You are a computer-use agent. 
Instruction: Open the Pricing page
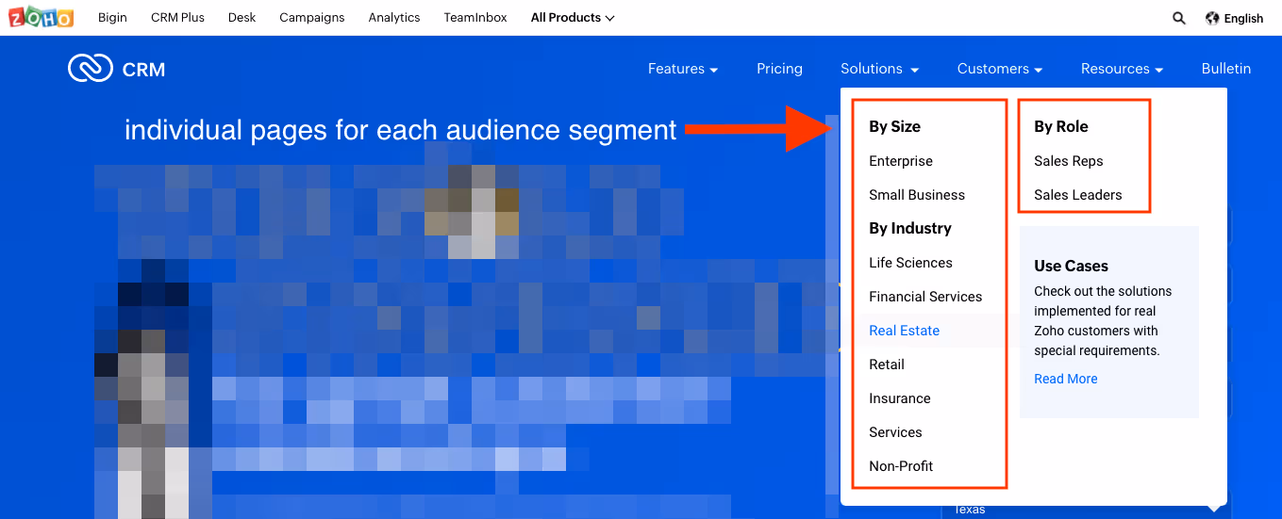pos(779,69)
